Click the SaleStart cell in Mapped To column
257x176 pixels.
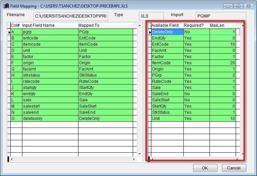click(x=106, y=106)
